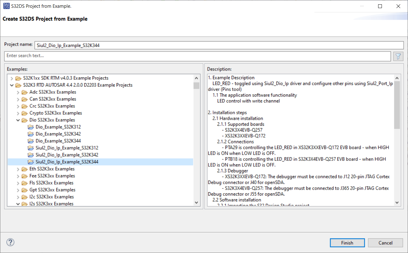
Task: Click the Gpt S32K3xx Examples folder icon
Action: tap(24, 190)
